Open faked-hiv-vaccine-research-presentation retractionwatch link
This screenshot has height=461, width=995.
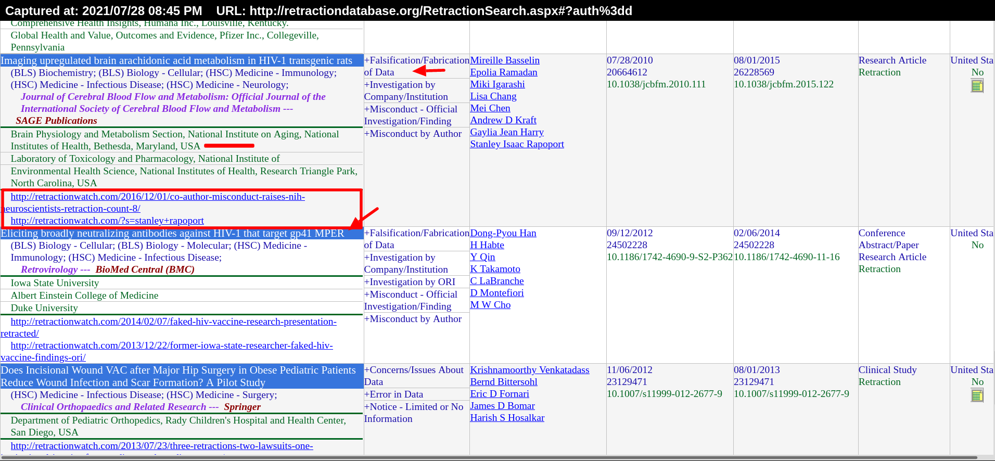169,327
